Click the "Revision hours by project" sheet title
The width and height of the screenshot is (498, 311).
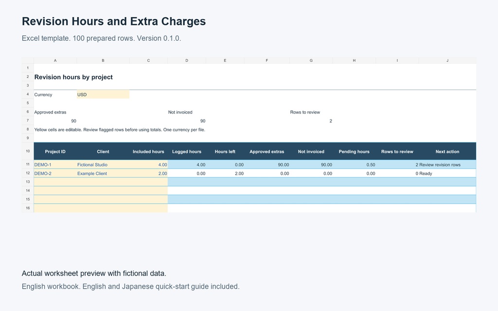73,77
